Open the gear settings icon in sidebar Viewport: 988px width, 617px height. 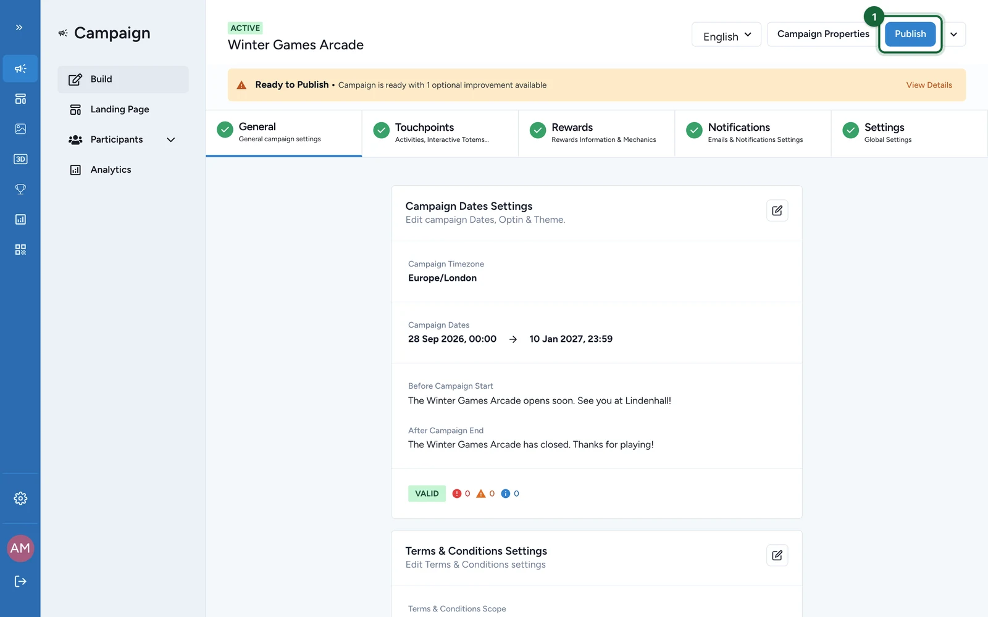click(20, 499)
